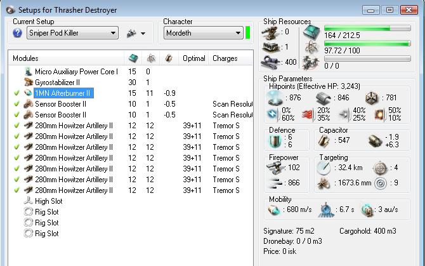This screenshot has height=266, width=425.
Task: Click the ship icon beside Current Setup
Action: [x=131, y=34]
